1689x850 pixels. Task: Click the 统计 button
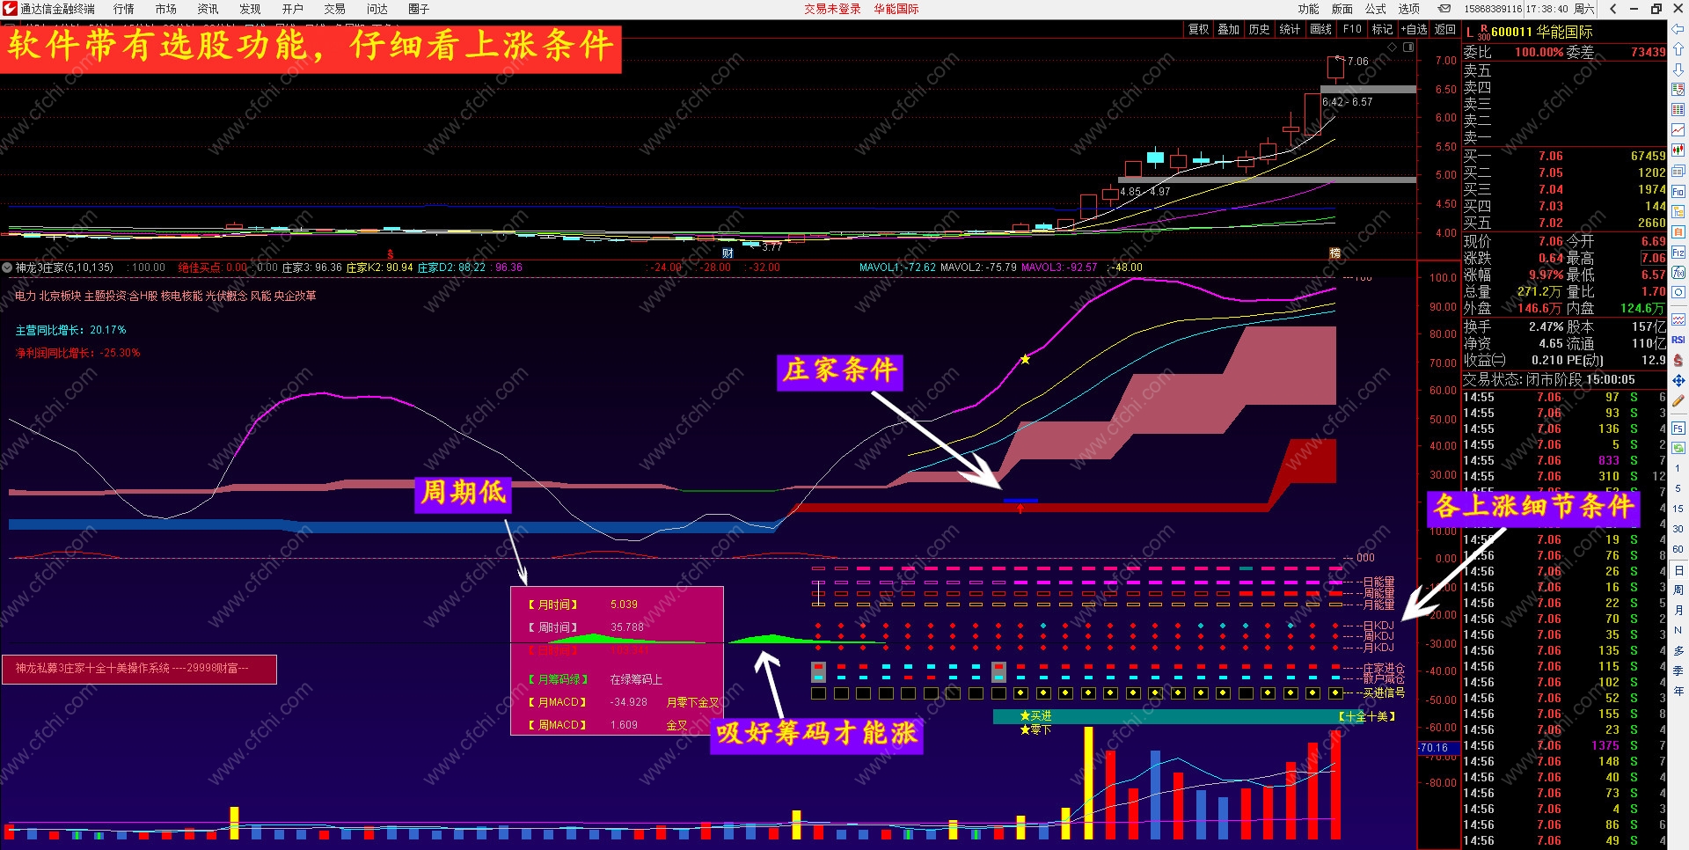(1290, 29)
